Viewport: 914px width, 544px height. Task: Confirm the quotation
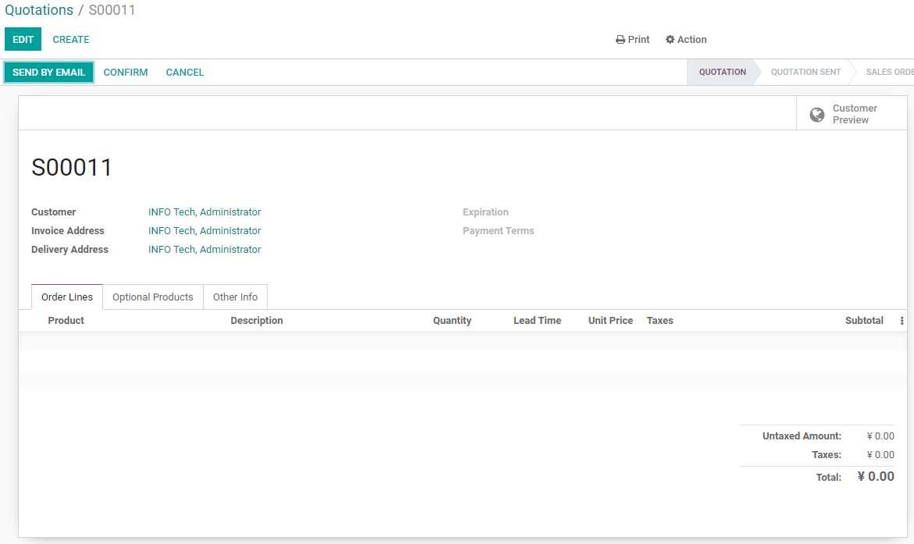click(126, 73)
